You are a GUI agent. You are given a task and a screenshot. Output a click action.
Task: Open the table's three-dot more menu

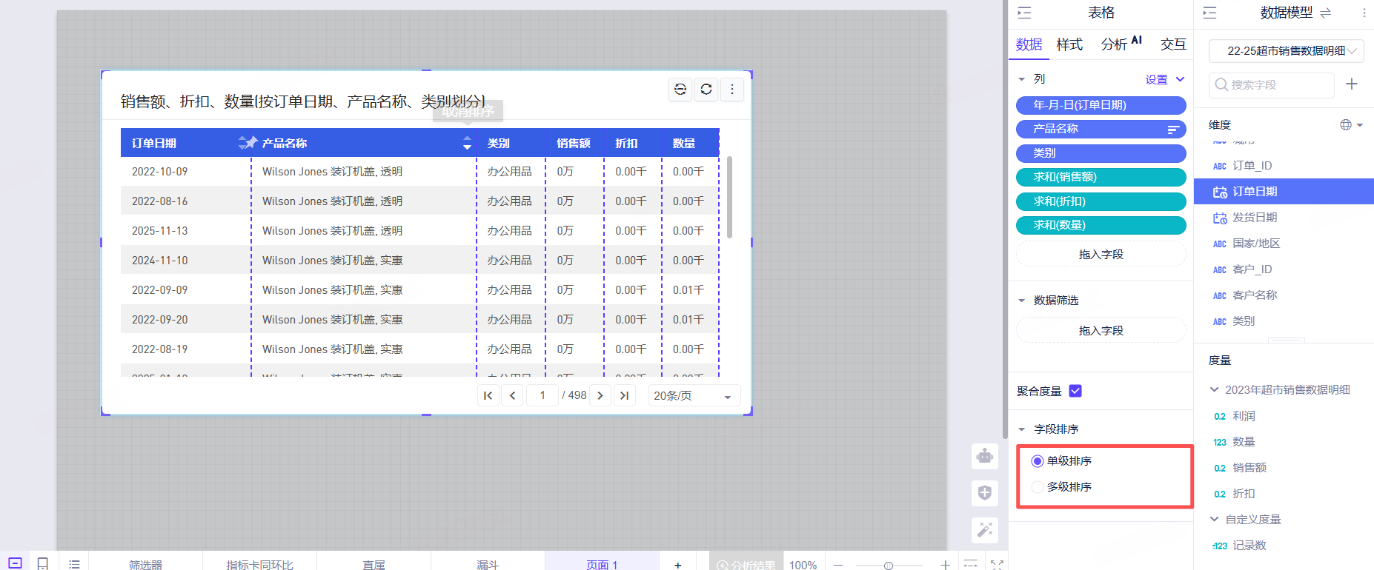pos(732,89)
